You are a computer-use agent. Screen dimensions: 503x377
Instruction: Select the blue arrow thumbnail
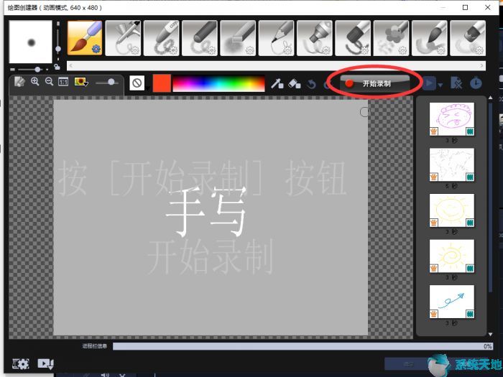pos(452,302)
